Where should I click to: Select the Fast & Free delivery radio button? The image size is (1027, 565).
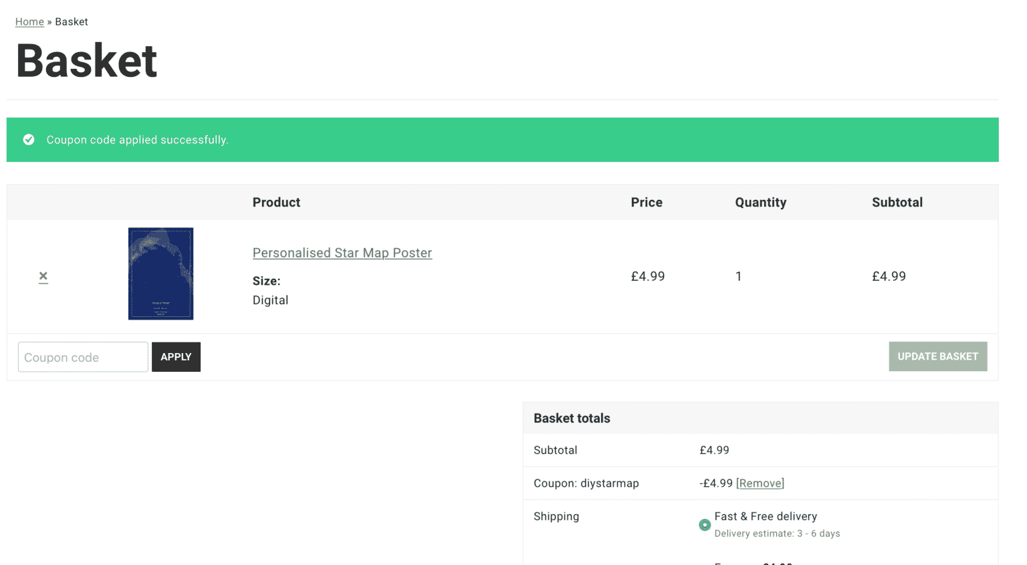pos(705,525)
